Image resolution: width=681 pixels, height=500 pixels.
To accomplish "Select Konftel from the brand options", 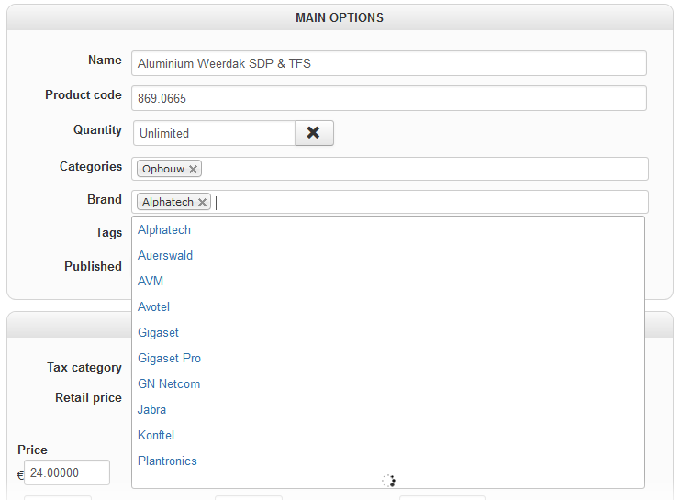I will coord(156,436).
